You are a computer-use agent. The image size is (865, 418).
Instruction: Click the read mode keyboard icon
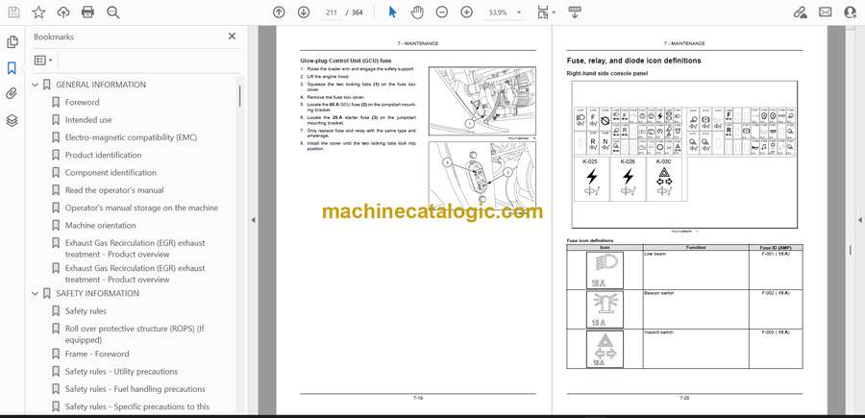(575, 12)
